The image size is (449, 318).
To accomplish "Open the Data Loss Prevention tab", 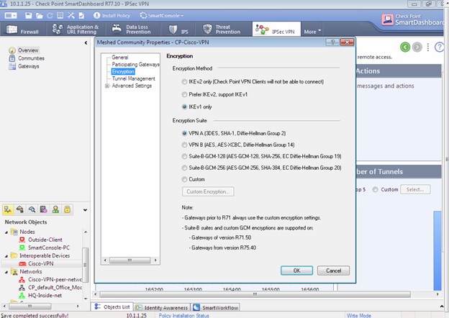I will 132,29.
